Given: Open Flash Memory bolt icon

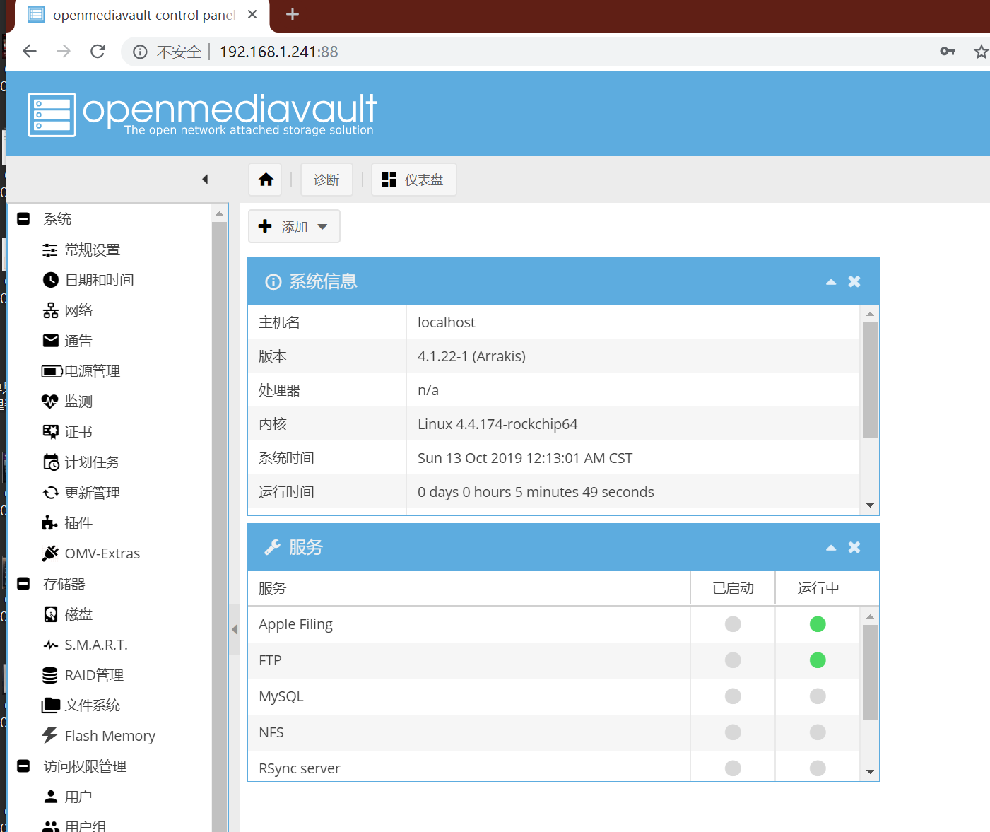Looking at the screenshot, I should click(50, 736).
